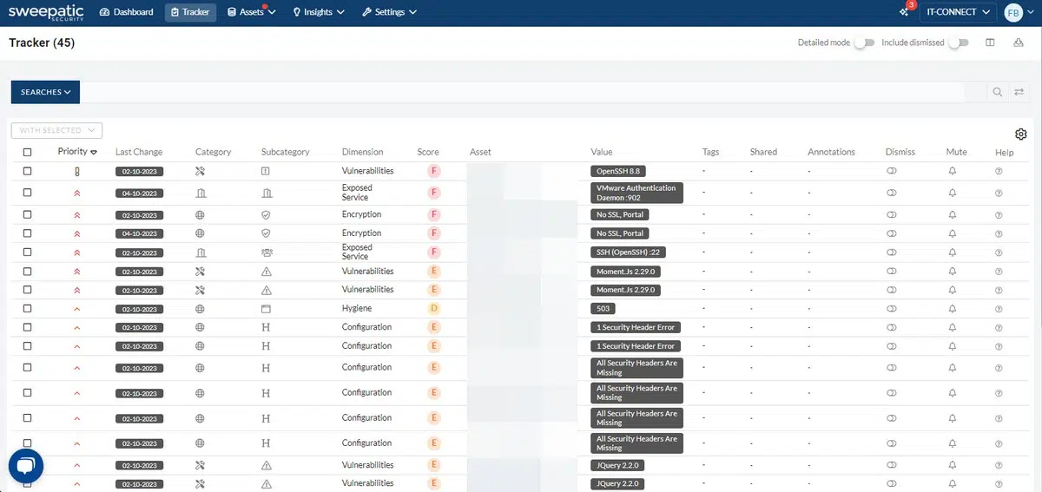The image size is (1042, 492).
Task: Click the export download icon
Action: [1018, 43]
